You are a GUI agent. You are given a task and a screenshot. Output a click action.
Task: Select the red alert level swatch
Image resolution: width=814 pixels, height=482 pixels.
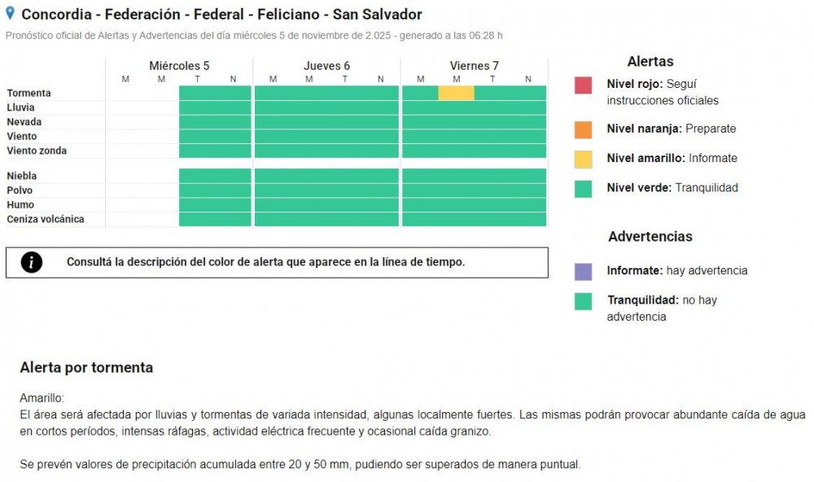tap(583, 85)
